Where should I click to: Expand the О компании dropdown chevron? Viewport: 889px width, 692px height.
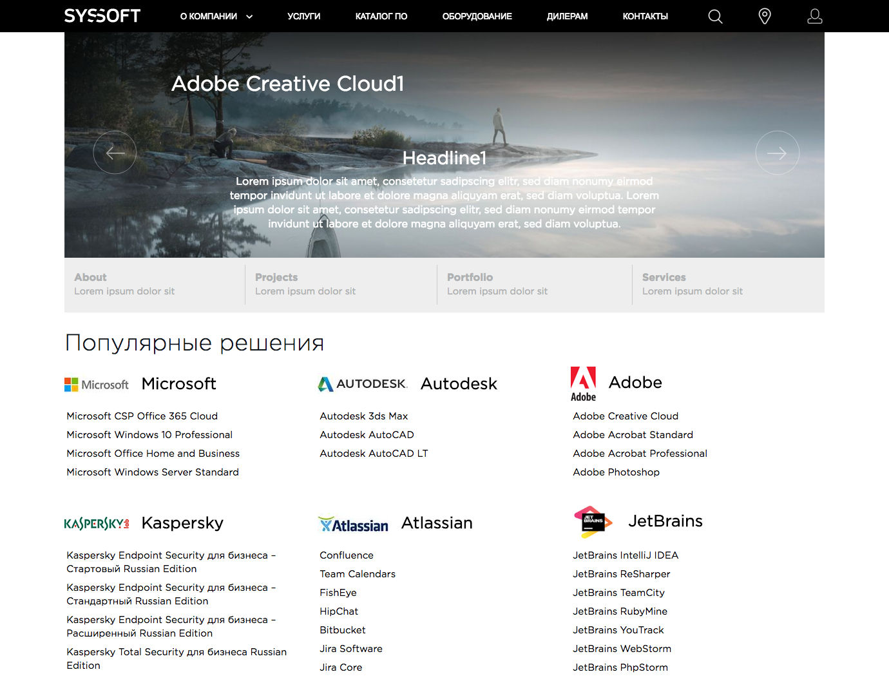[x=249, y=17]
